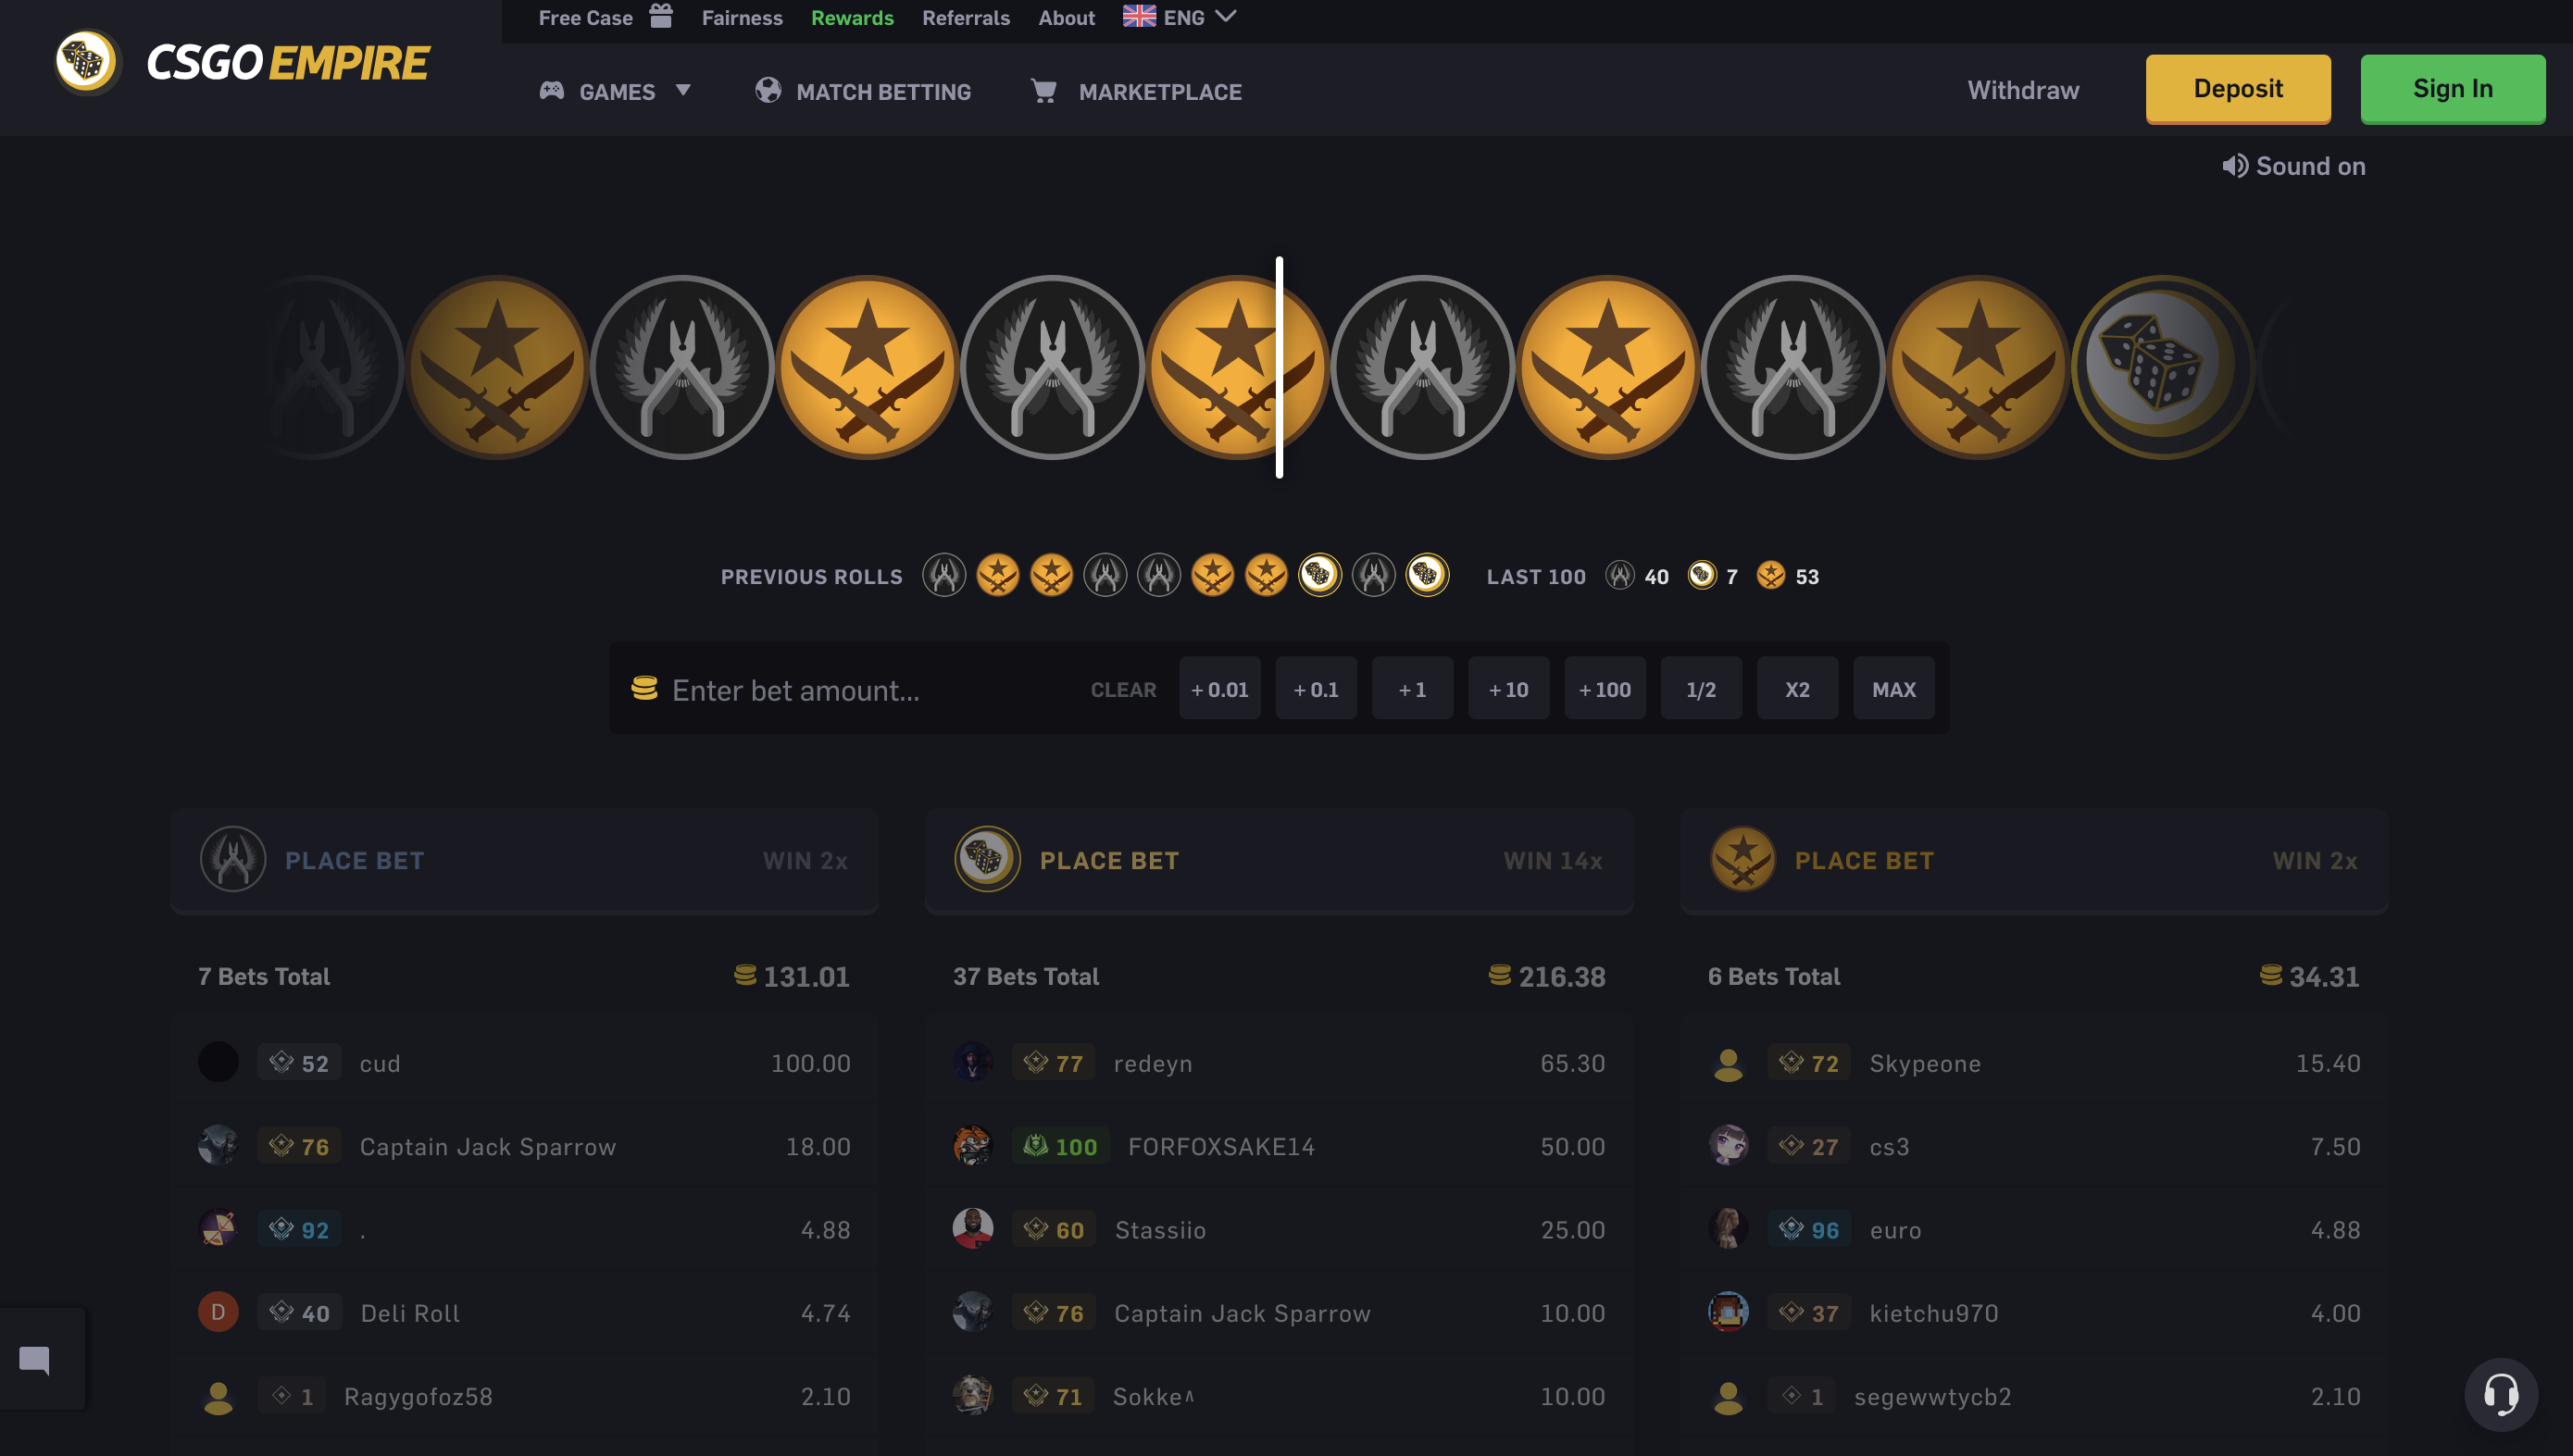Click the dice coin on roulette wheel
Image resolution: width=2573 pixels, height=1456 pixels.
[x=2162, y=367]
